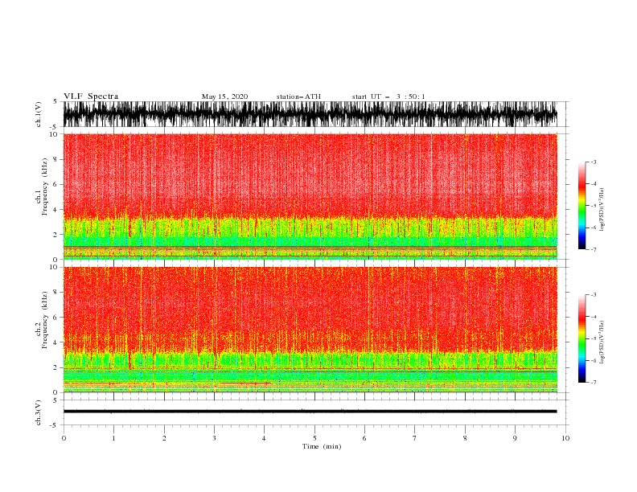Click inside the ch.2 spectrogram panel
This screenshot has height=492, width=637.
[310, 330]
